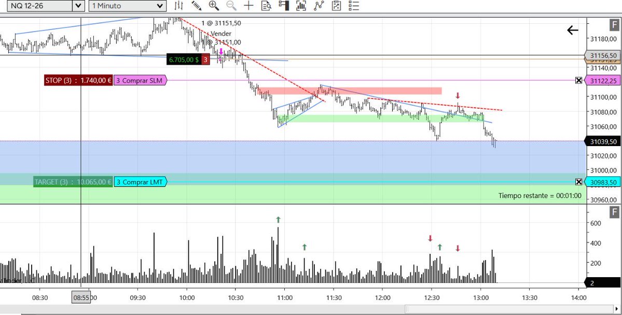Select the drawing tools pencil icon
This screenshot has height=315, width=622.
tap(197, 6)
